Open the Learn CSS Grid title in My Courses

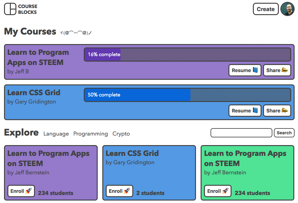[34, 93]
